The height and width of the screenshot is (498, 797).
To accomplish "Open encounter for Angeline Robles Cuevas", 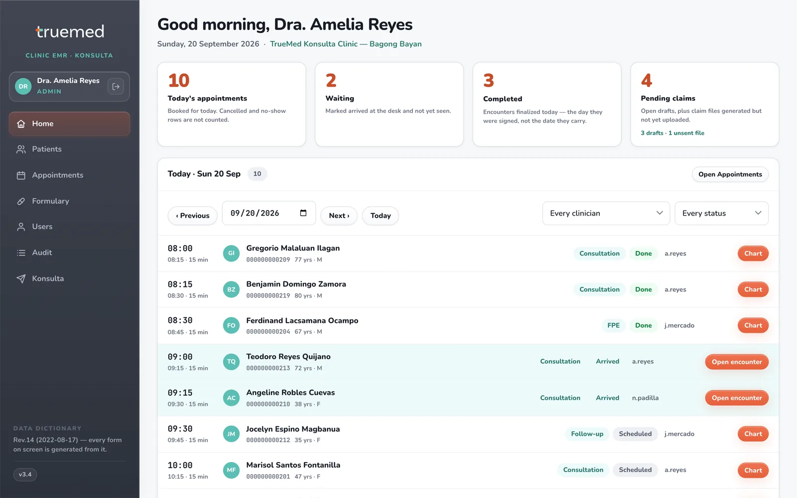I will click(x=737, y=398).
